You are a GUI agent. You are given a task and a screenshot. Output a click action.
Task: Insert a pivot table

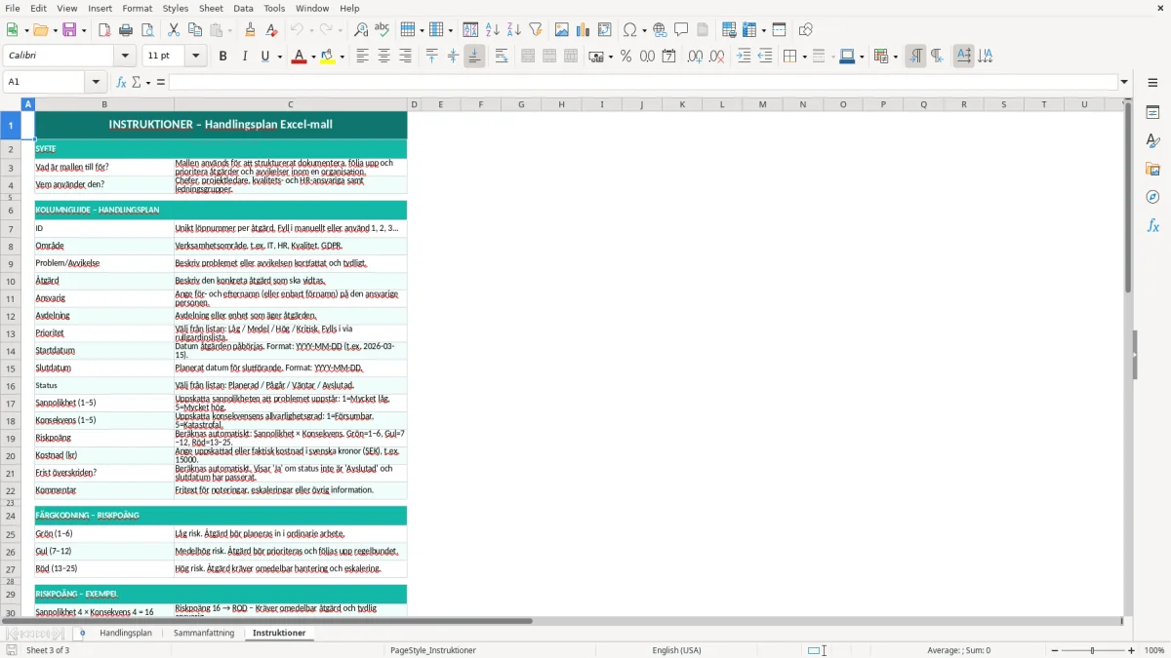click(x=605, y=30)
